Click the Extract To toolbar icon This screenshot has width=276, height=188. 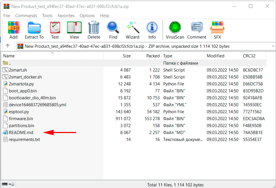coord(34,27)
